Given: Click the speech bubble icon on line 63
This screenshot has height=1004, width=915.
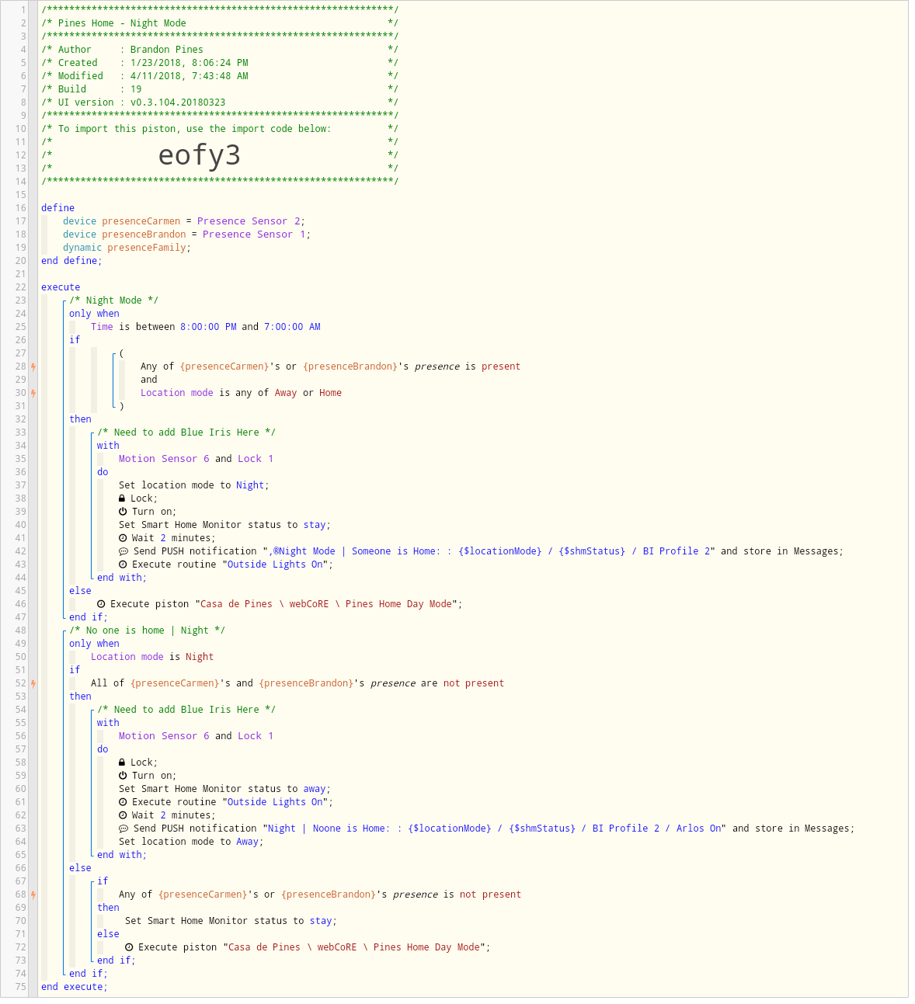Looking at the screenshot, I should tap(124, 829).
